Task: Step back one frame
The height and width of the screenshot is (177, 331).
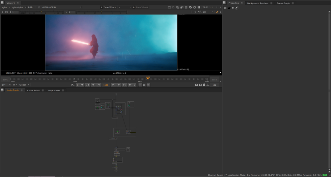Action: tap(93, 85)
